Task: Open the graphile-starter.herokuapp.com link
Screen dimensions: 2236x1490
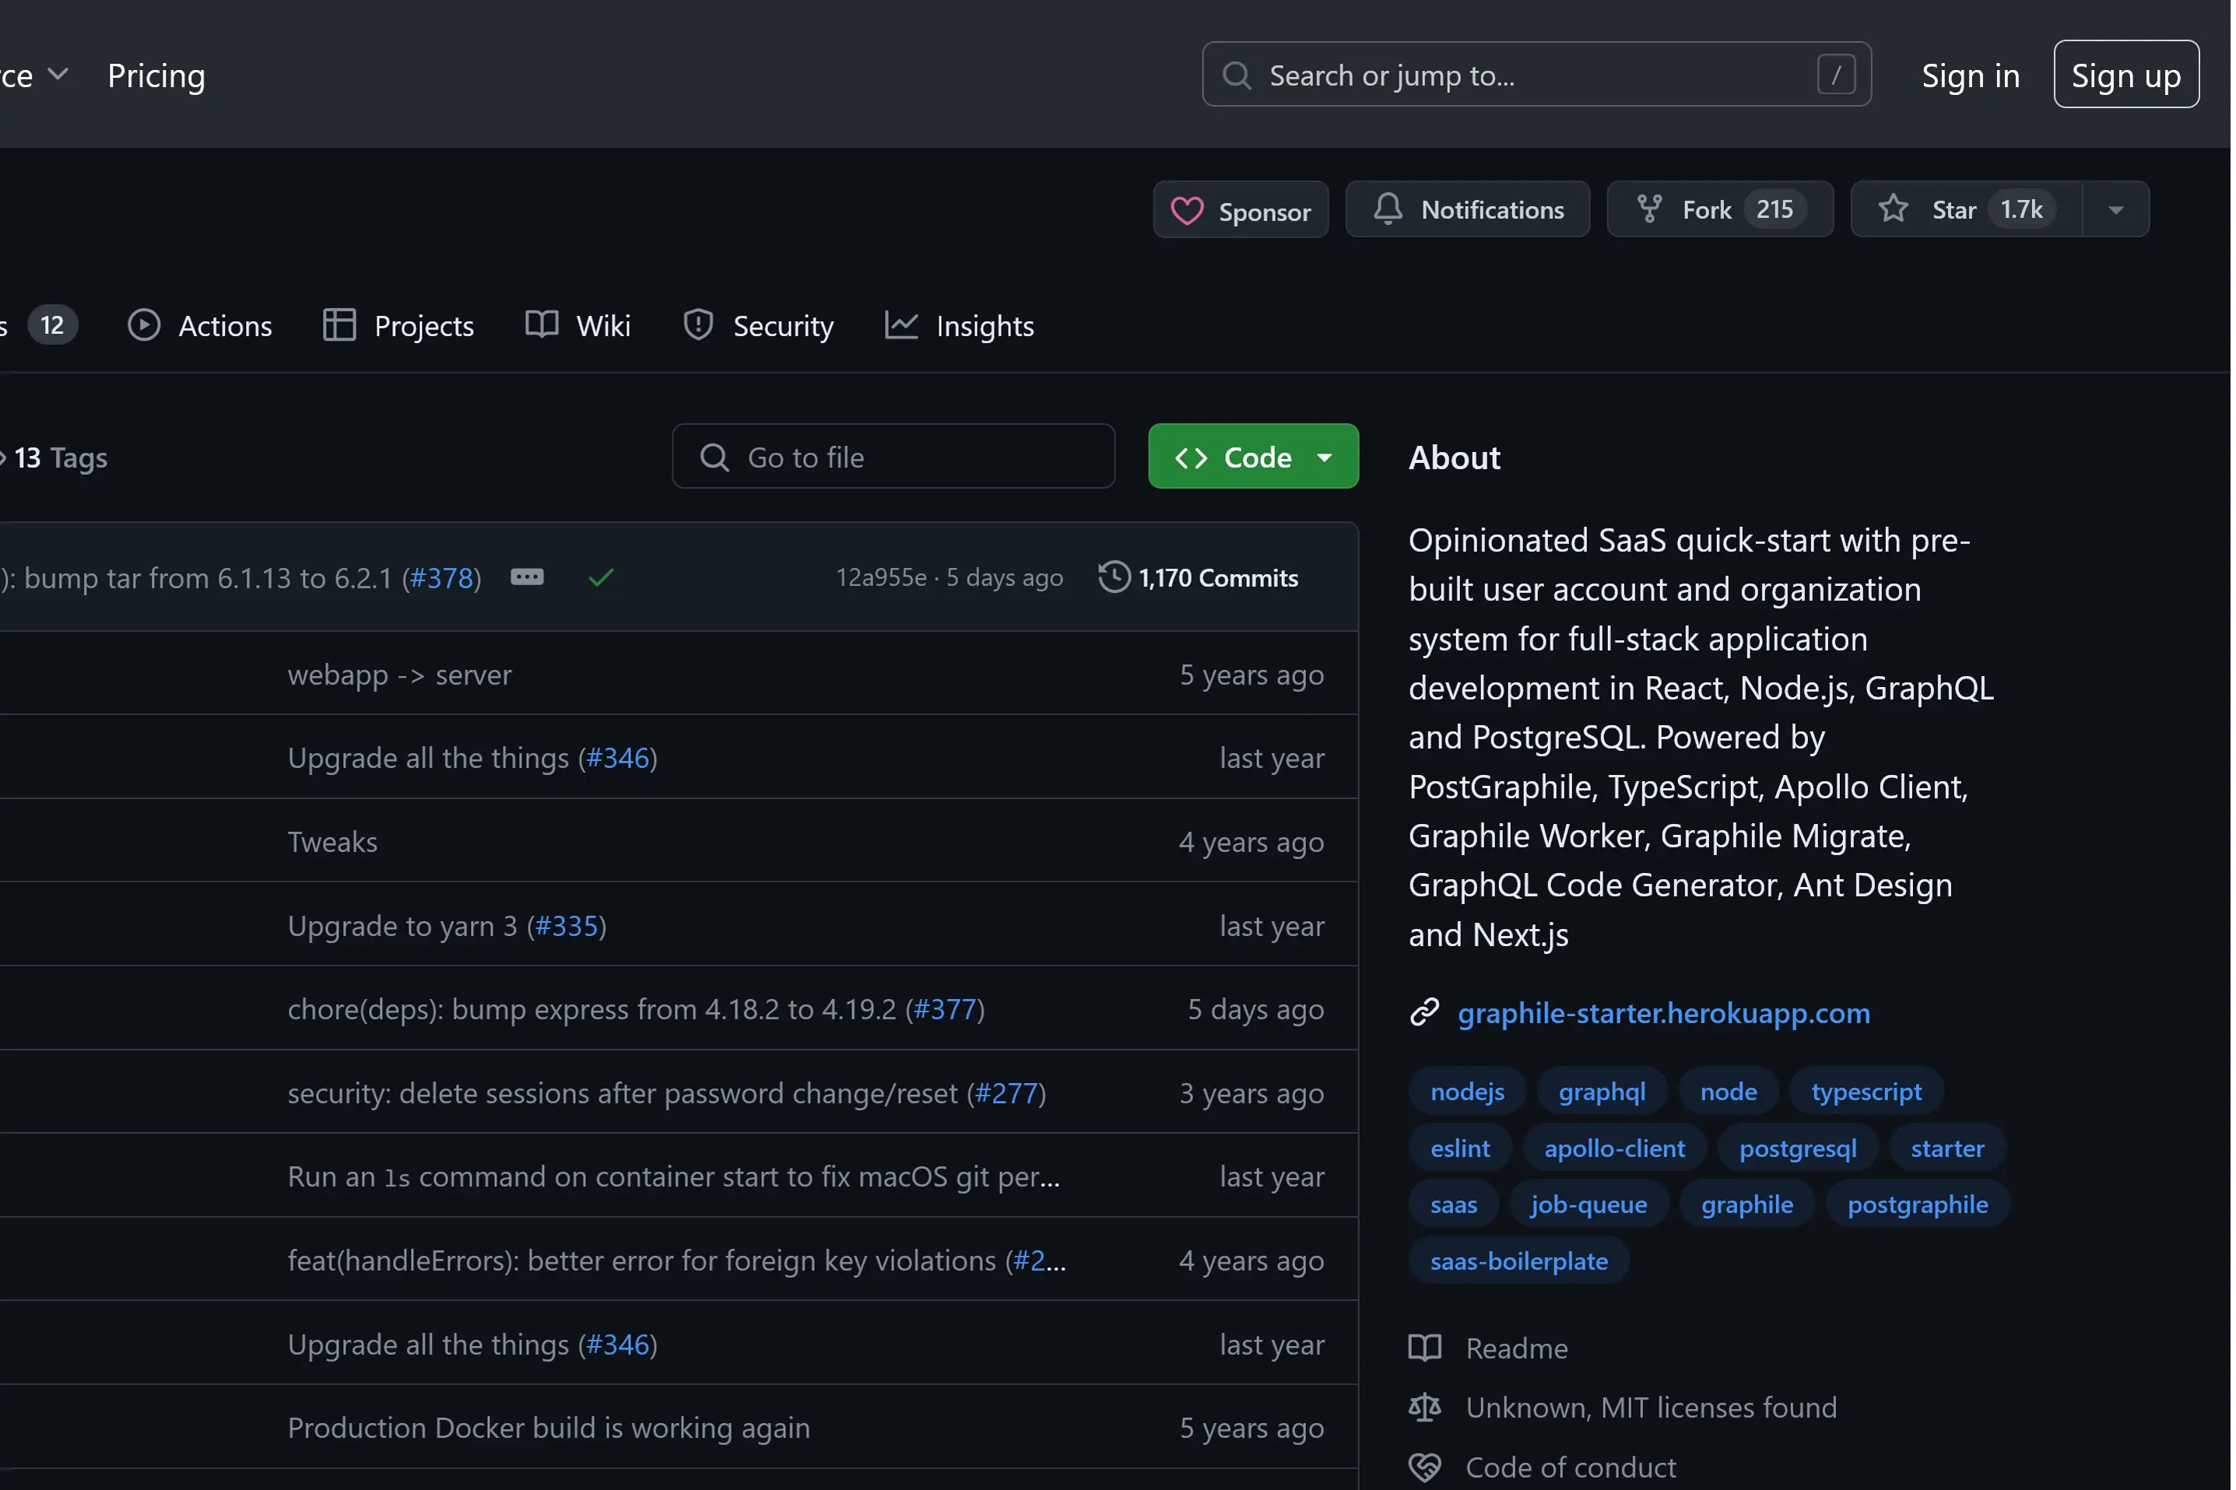Action: (x=1663, y=1013)
